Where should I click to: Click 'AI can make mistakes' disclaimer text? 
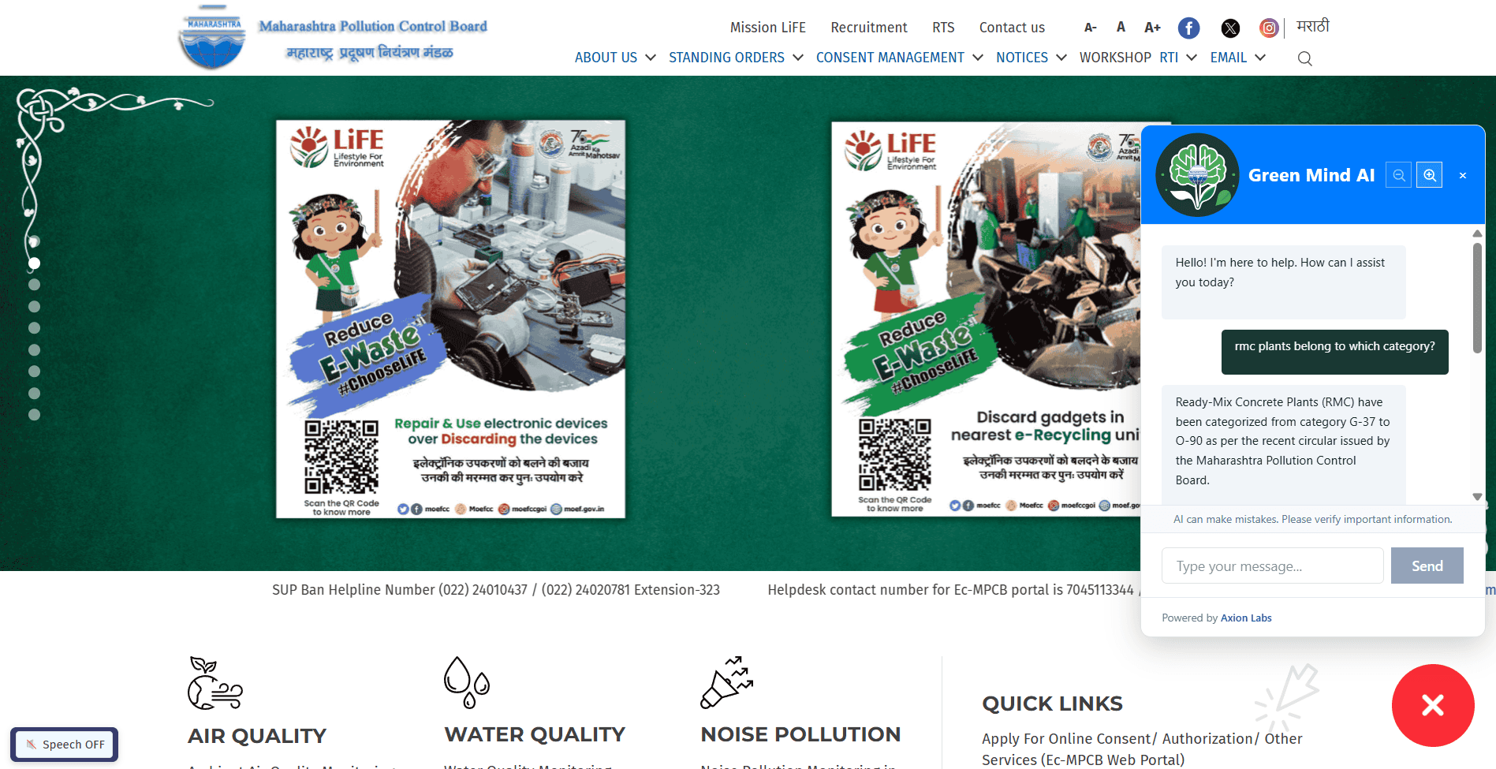[1312, 519]
